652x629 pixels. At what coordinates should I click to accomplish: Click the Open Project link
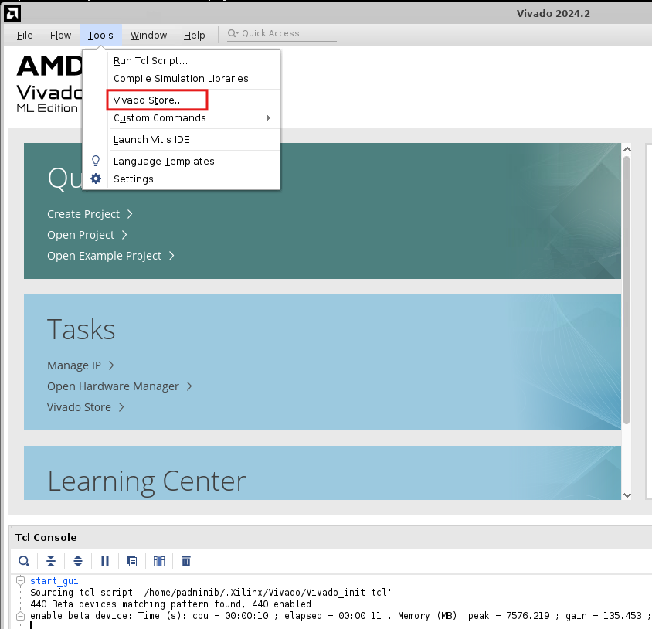point(81,235)
